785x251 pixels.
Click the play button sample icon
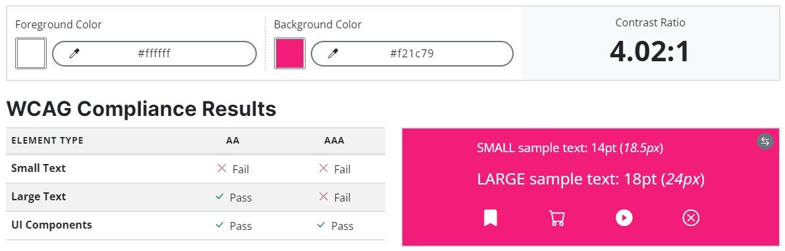click(624, 218)
